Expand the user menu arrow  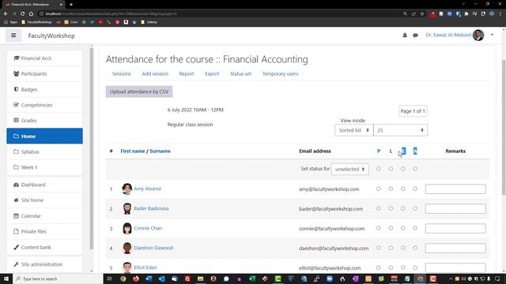coord(492,35)
